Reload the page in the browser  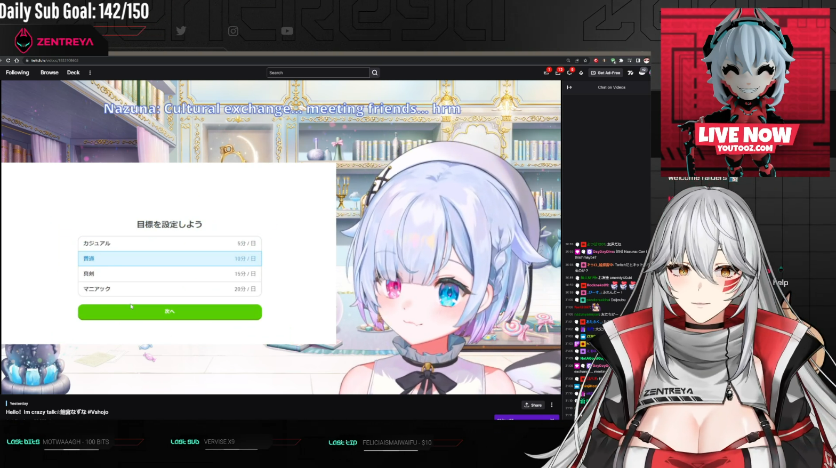point(8,60)
